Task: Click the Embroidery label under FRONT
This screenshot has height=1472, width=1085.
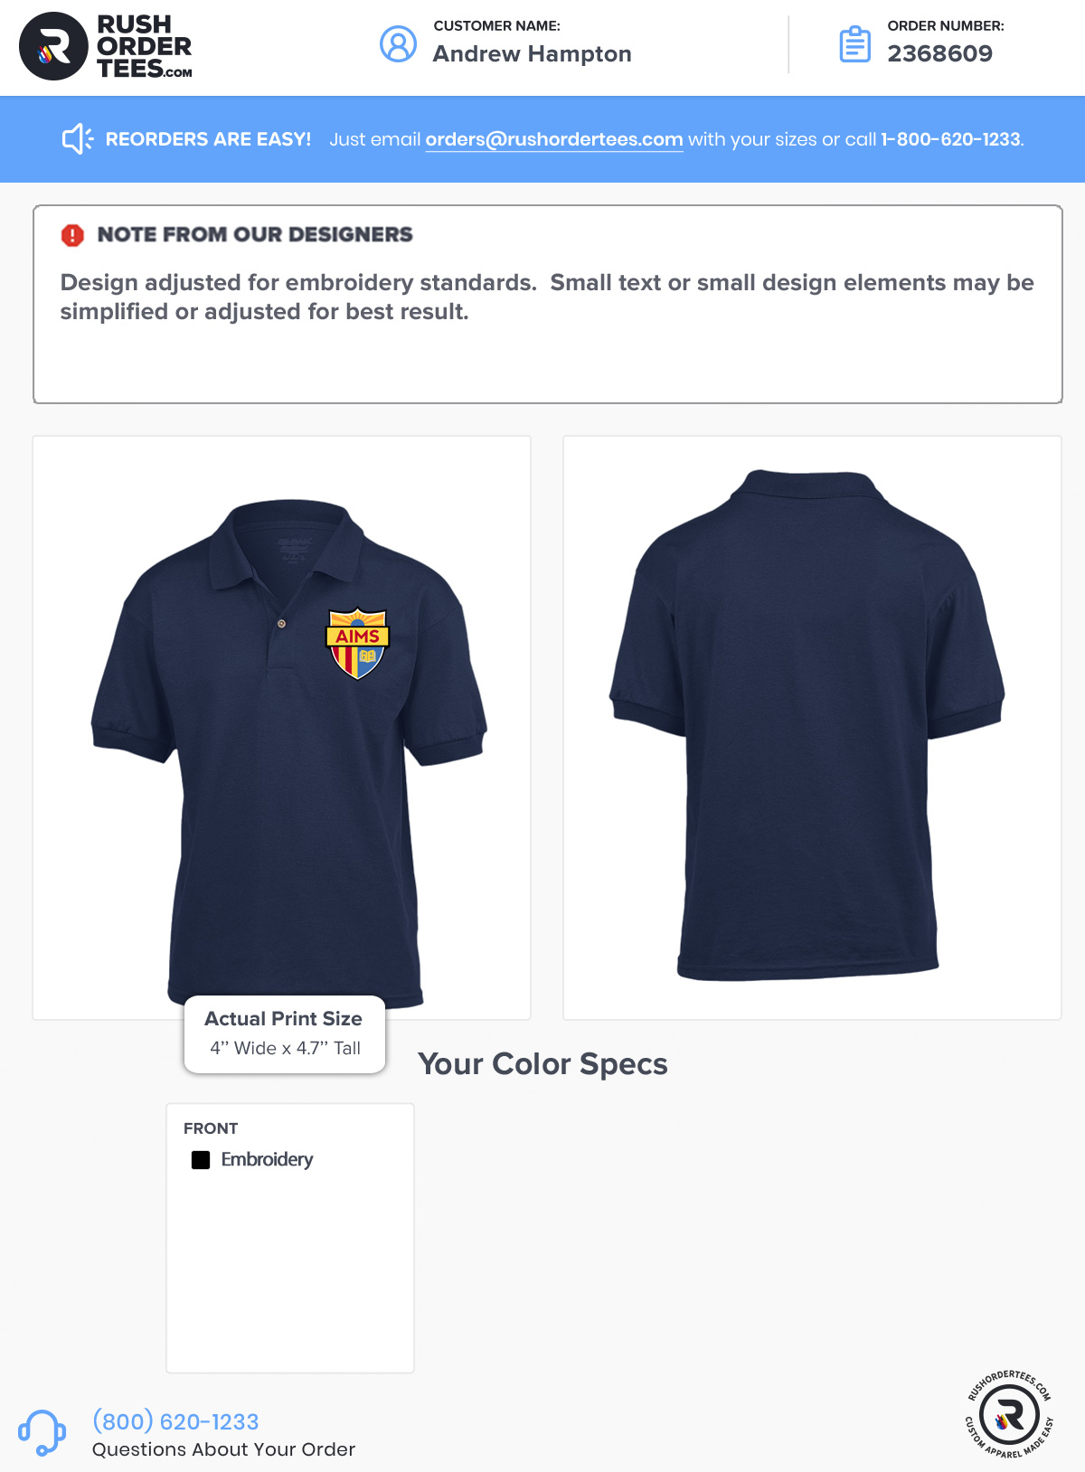Action: tap(267, 1160)
